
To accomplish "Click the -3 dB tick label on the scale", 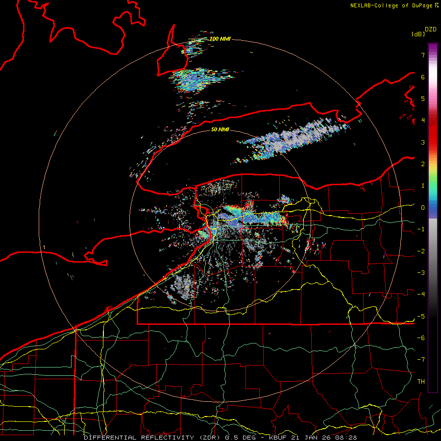I will click(421, 273).
